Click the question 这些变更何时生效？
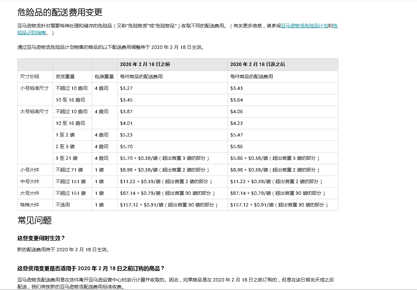Image resolution: width=417 pixels, height=290 pixels. click(41, 238)
